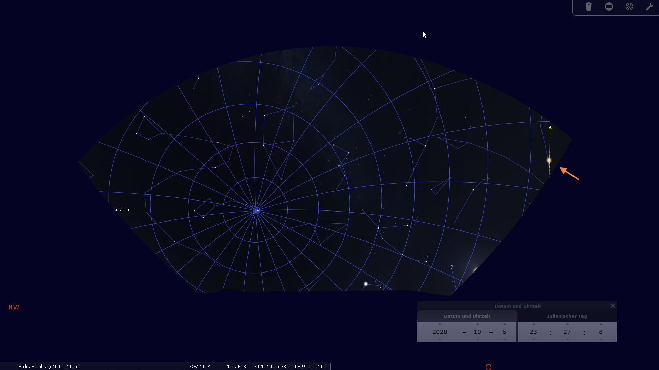Increment the month value above 10
The width and height of the screenshot is (659, 370).
click(x=477, y=324)
